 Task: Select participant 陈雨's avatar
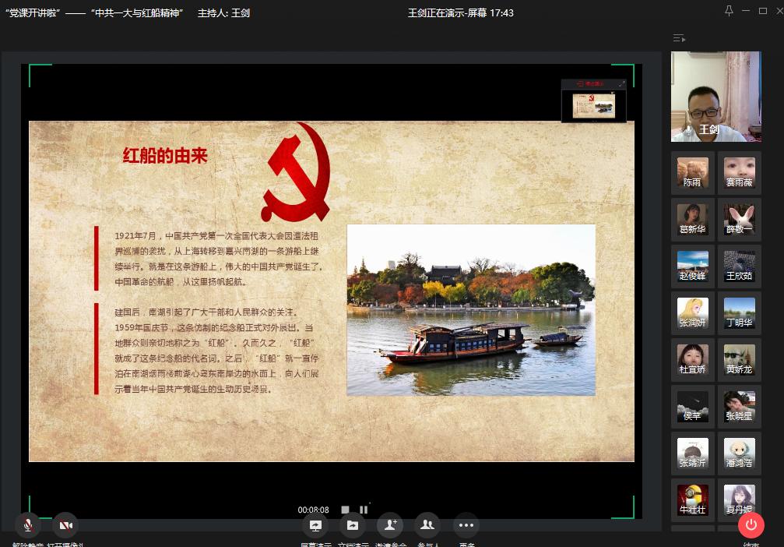692,172
